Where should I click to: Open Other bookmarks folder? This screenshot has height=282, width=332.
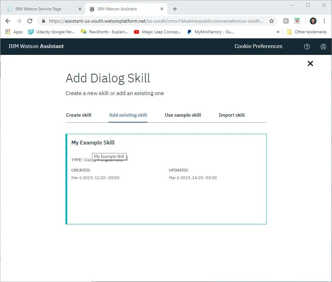(x=307, y=32)
